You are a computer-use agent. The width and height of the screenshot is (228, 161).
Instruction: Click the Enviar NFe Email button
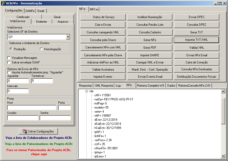197,55
